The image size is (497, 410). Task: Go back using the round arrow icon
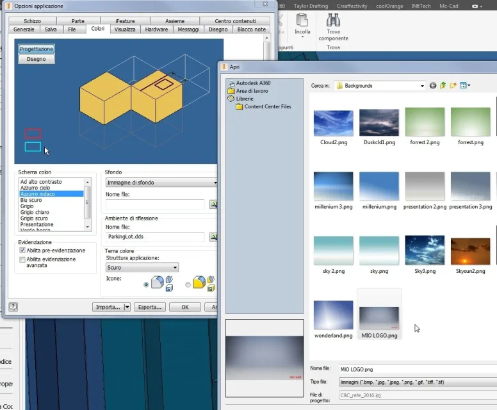(x=433, y=86)
